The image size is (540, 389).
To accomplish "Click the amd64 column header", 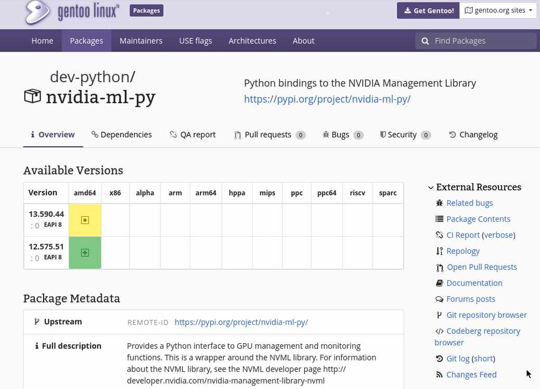I will point(85,193).
